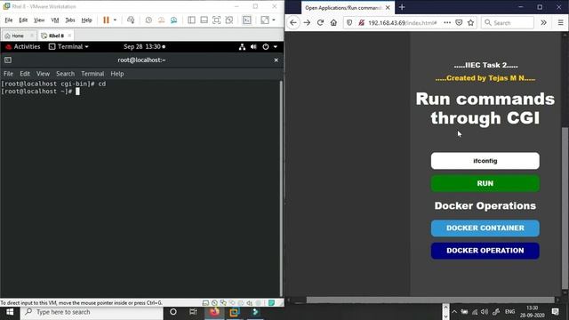Open VMware Help menu
This screenshot has height=320, width=569.
86,20
